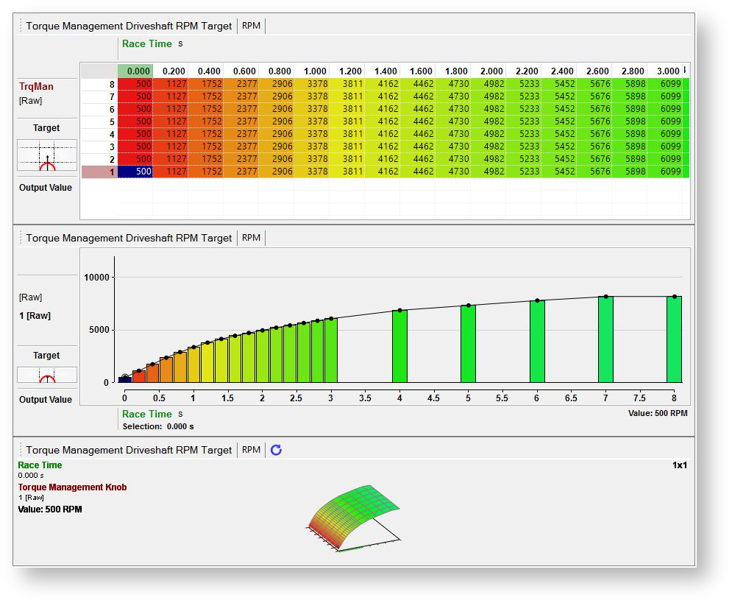The width and height of the screenshot is (732, 603).
Task: Click the green bar at time 8 in the chart
Action: (x=675, y=339)
